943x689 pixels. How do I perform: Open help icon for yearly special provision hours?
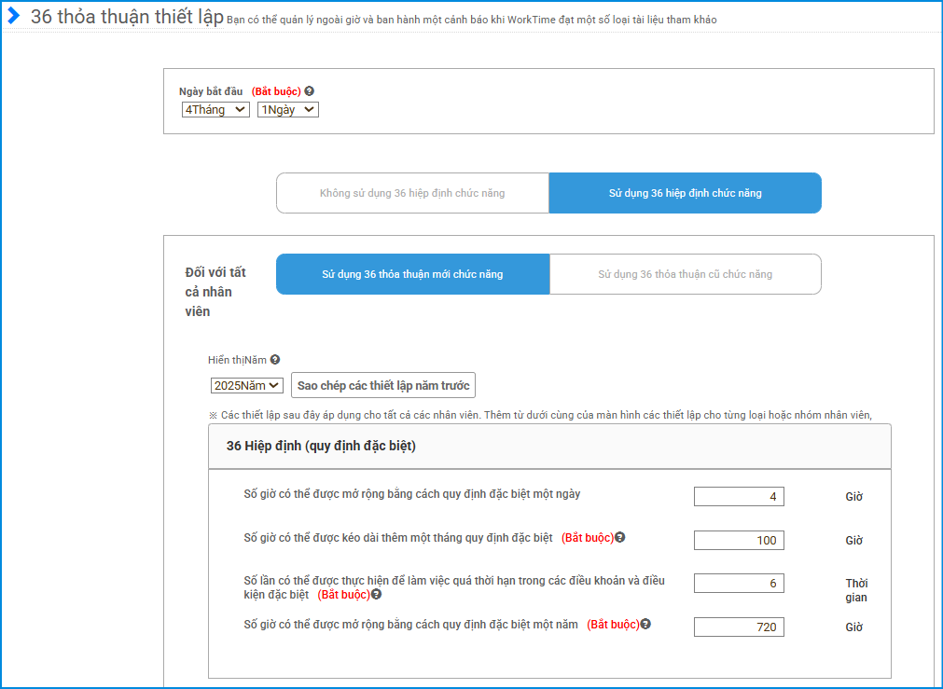645,625
